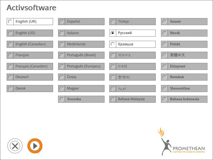
Task: Click the orange play/continue button
Action: point(35,146)
